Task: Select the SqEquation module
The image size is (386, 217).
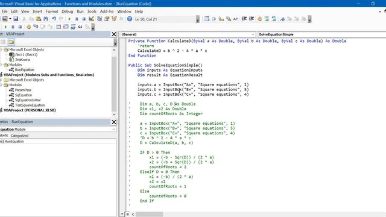Action: [24, 95]
